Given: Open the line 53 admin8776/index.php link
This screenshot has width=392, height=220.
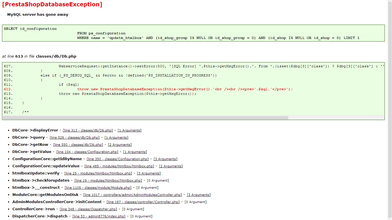Looking at the screenshot, I should pyautogui.click(x=99, y=216).
